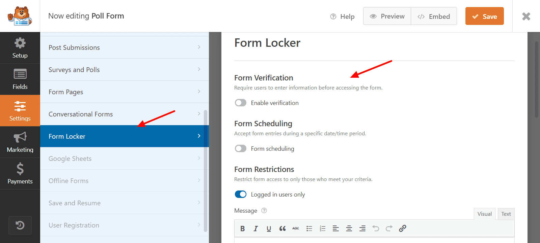Click the 'Form Scheduling' heading
540x243 pixels.
pos(263,124)
